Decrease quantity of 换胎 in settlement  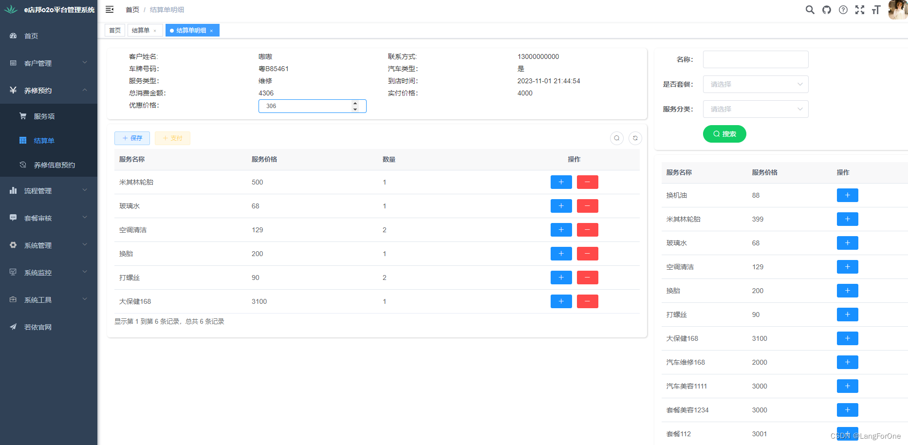[588, 254]
